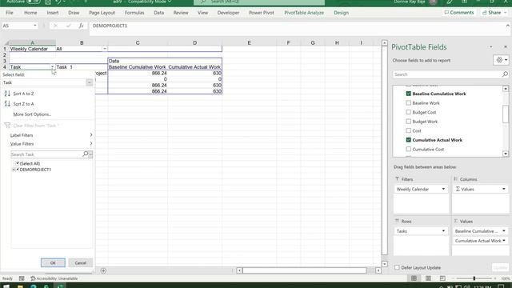Click the Share button
The height and width of the screenshot is (288, 512).
pos(494,13)
